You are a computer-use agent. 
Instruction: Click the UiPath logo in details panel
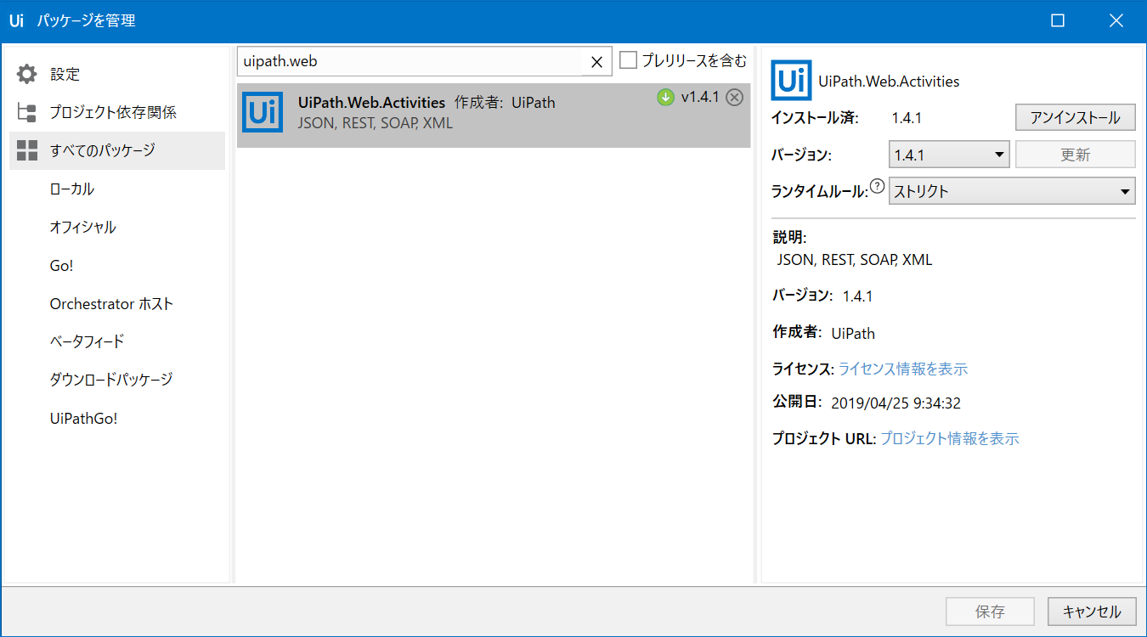[791, 81]
